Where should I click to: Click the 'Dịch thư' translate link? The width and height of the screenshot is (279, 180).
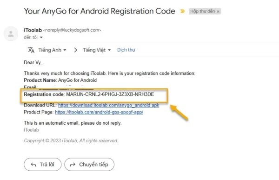[126, 50]
